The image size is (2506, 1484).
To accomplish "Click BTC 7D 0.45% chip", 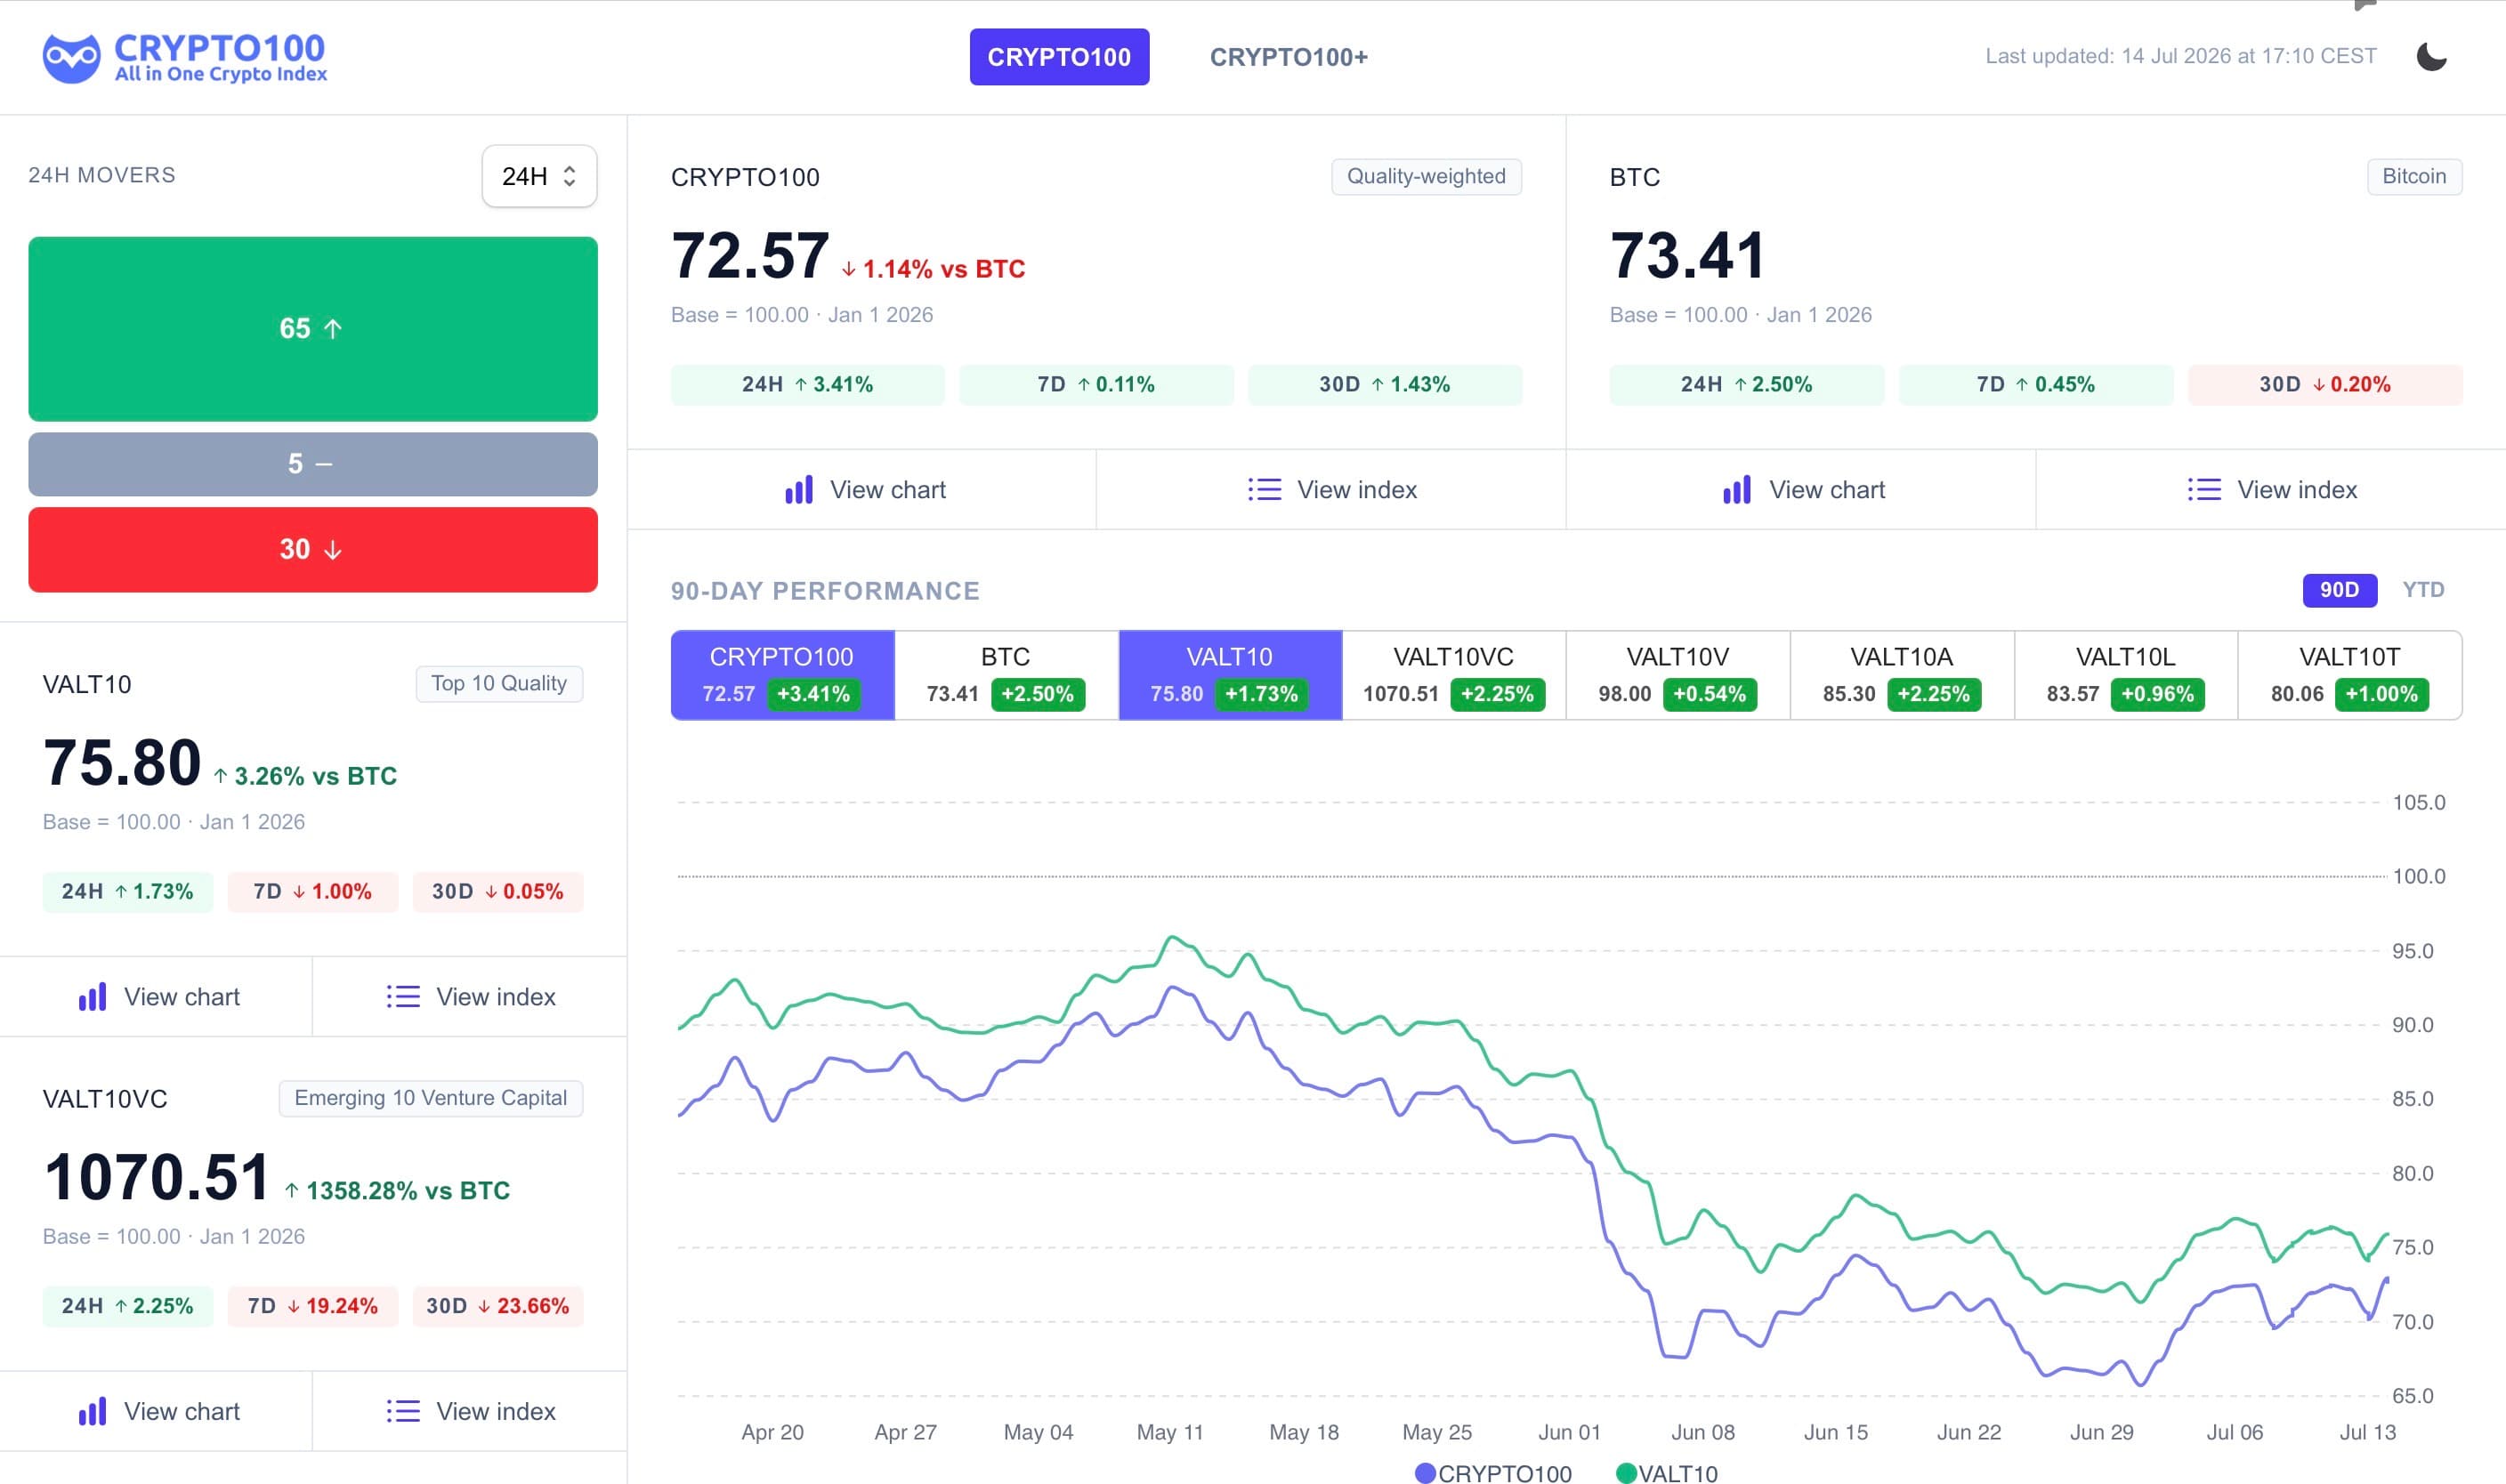I will 2035,384.
